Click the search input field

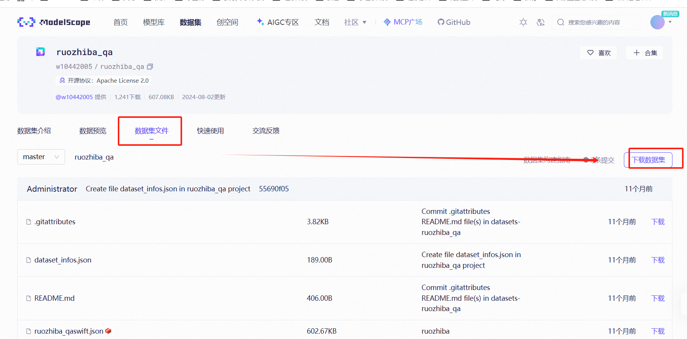click(x=597, y=22)
